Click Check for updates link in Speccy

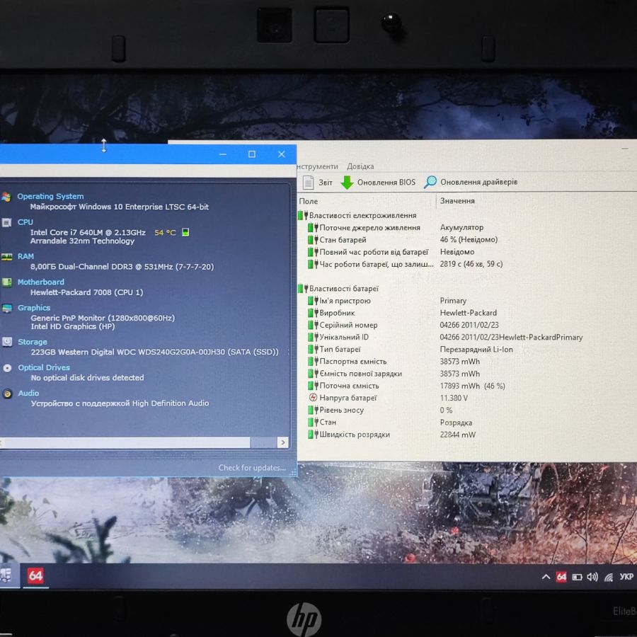coord(252,468)
